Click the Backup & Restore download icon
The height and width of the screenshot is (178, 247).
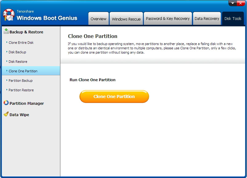tap(6, 31)
